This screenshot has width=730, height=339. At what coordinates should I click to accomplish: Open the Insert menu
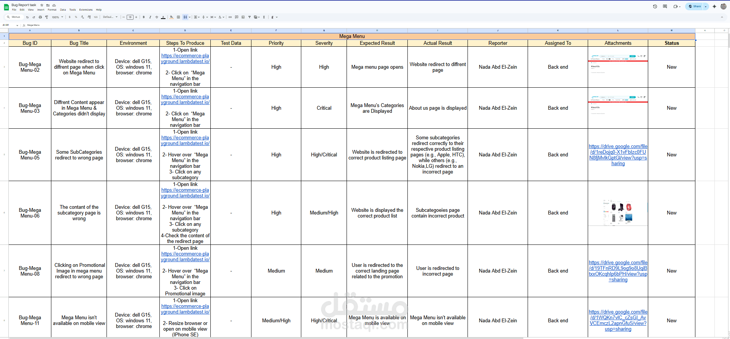41,10
